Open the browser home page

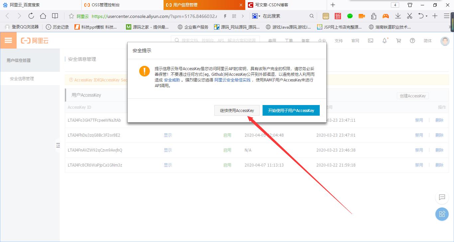tap(43, 16)
